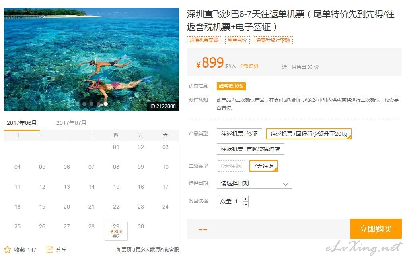407x261 pixels.
Task: Click the 立即购买 buy now button
Action: tap(376, 229)
